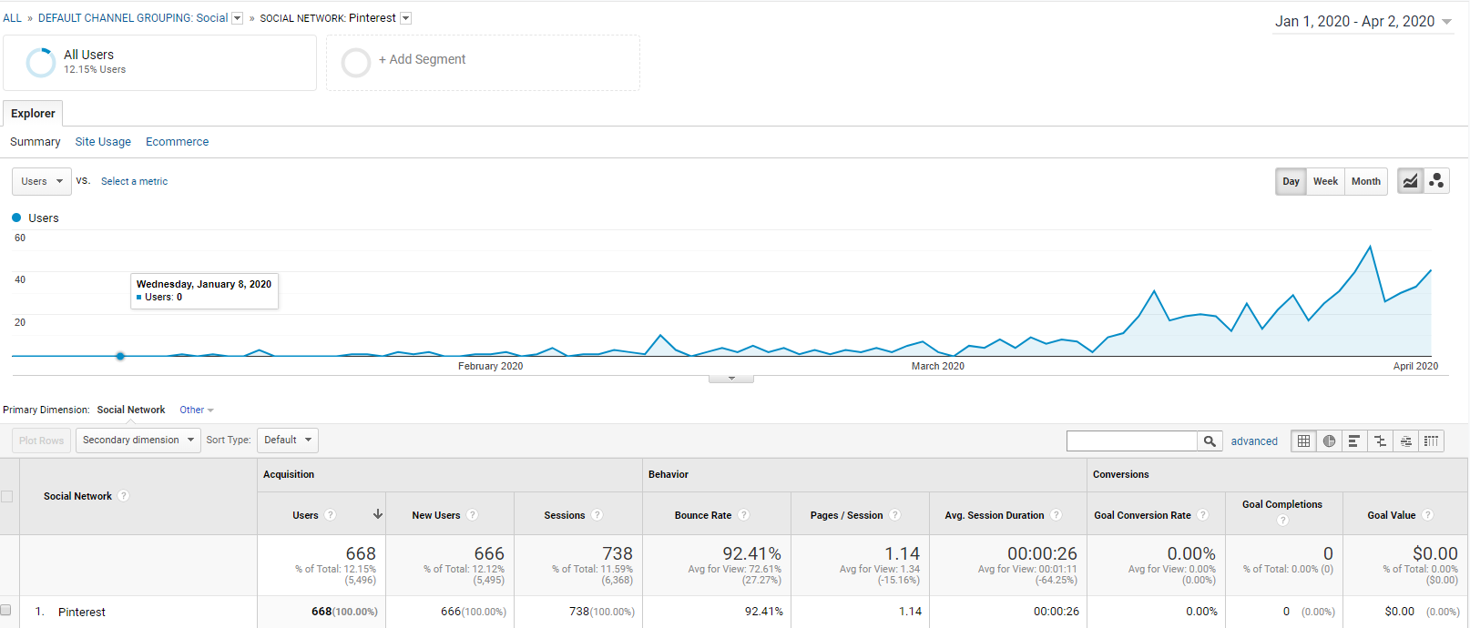Click the ALL breadcrumb link
This screenshot has height=628, width=1470.
(x=12, y=18)
